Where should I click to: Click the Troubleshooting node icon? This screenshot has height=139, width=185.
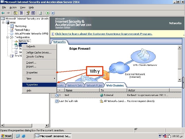click(12, 56)
